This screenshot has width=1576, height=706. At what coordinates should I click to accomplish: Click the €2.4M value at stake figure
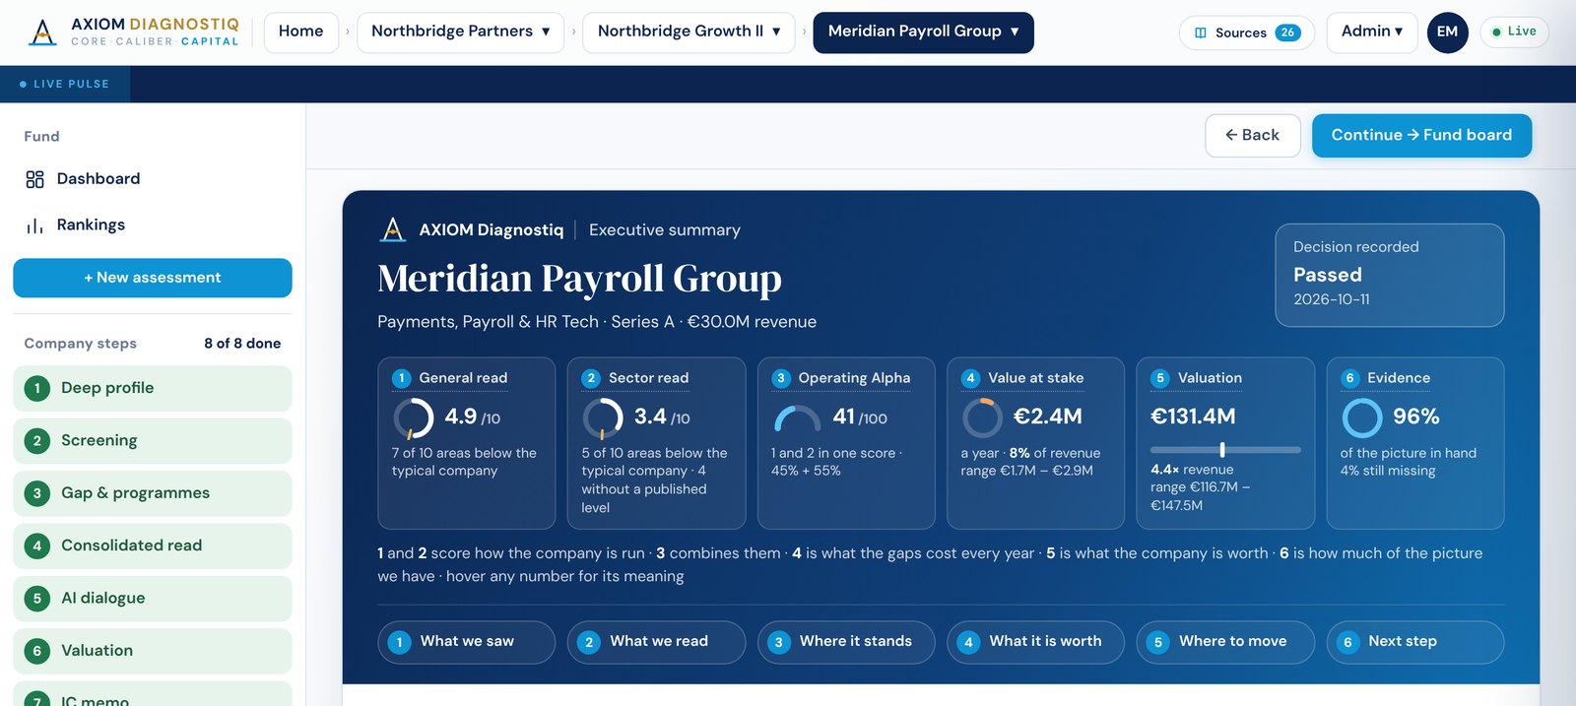(x=1047, y=417)
